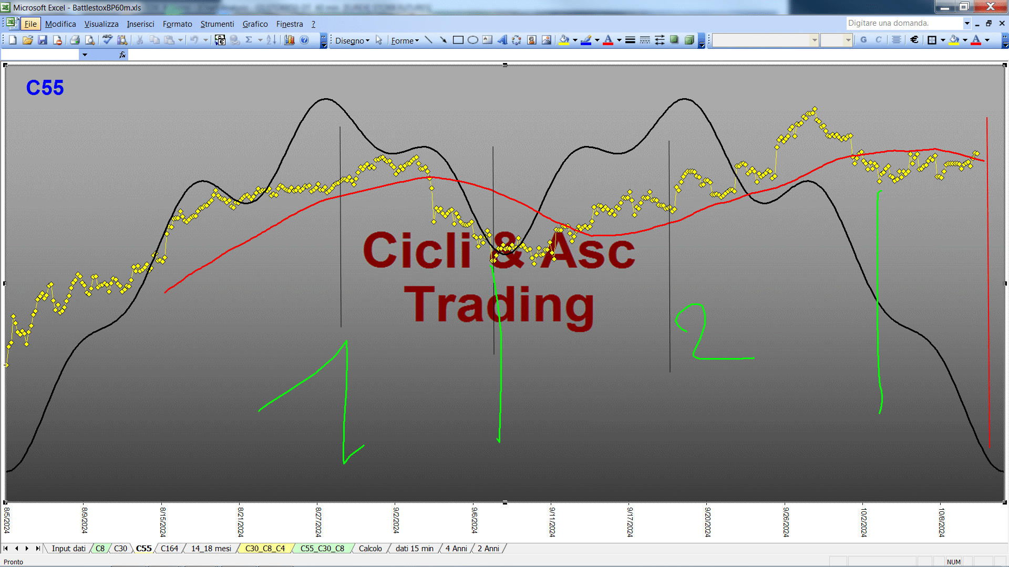Open a file using the folder icon
The width and height of the screenshot is (1009, 567).
[28, 40]
